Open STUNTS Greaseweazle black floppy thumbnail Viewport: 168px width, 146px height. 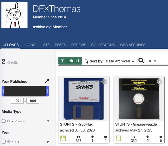pos(139,99)
